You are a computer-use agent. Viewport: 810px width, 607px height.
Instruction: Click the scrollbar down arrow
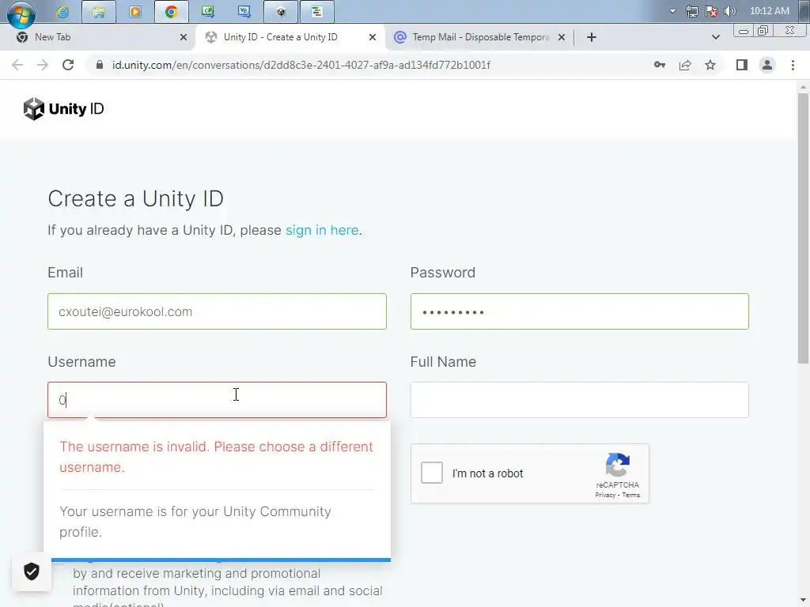[804, 601]
